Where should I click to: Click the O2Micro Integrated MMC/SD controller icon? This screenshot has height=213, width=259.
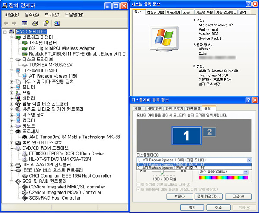pos(25,187)
